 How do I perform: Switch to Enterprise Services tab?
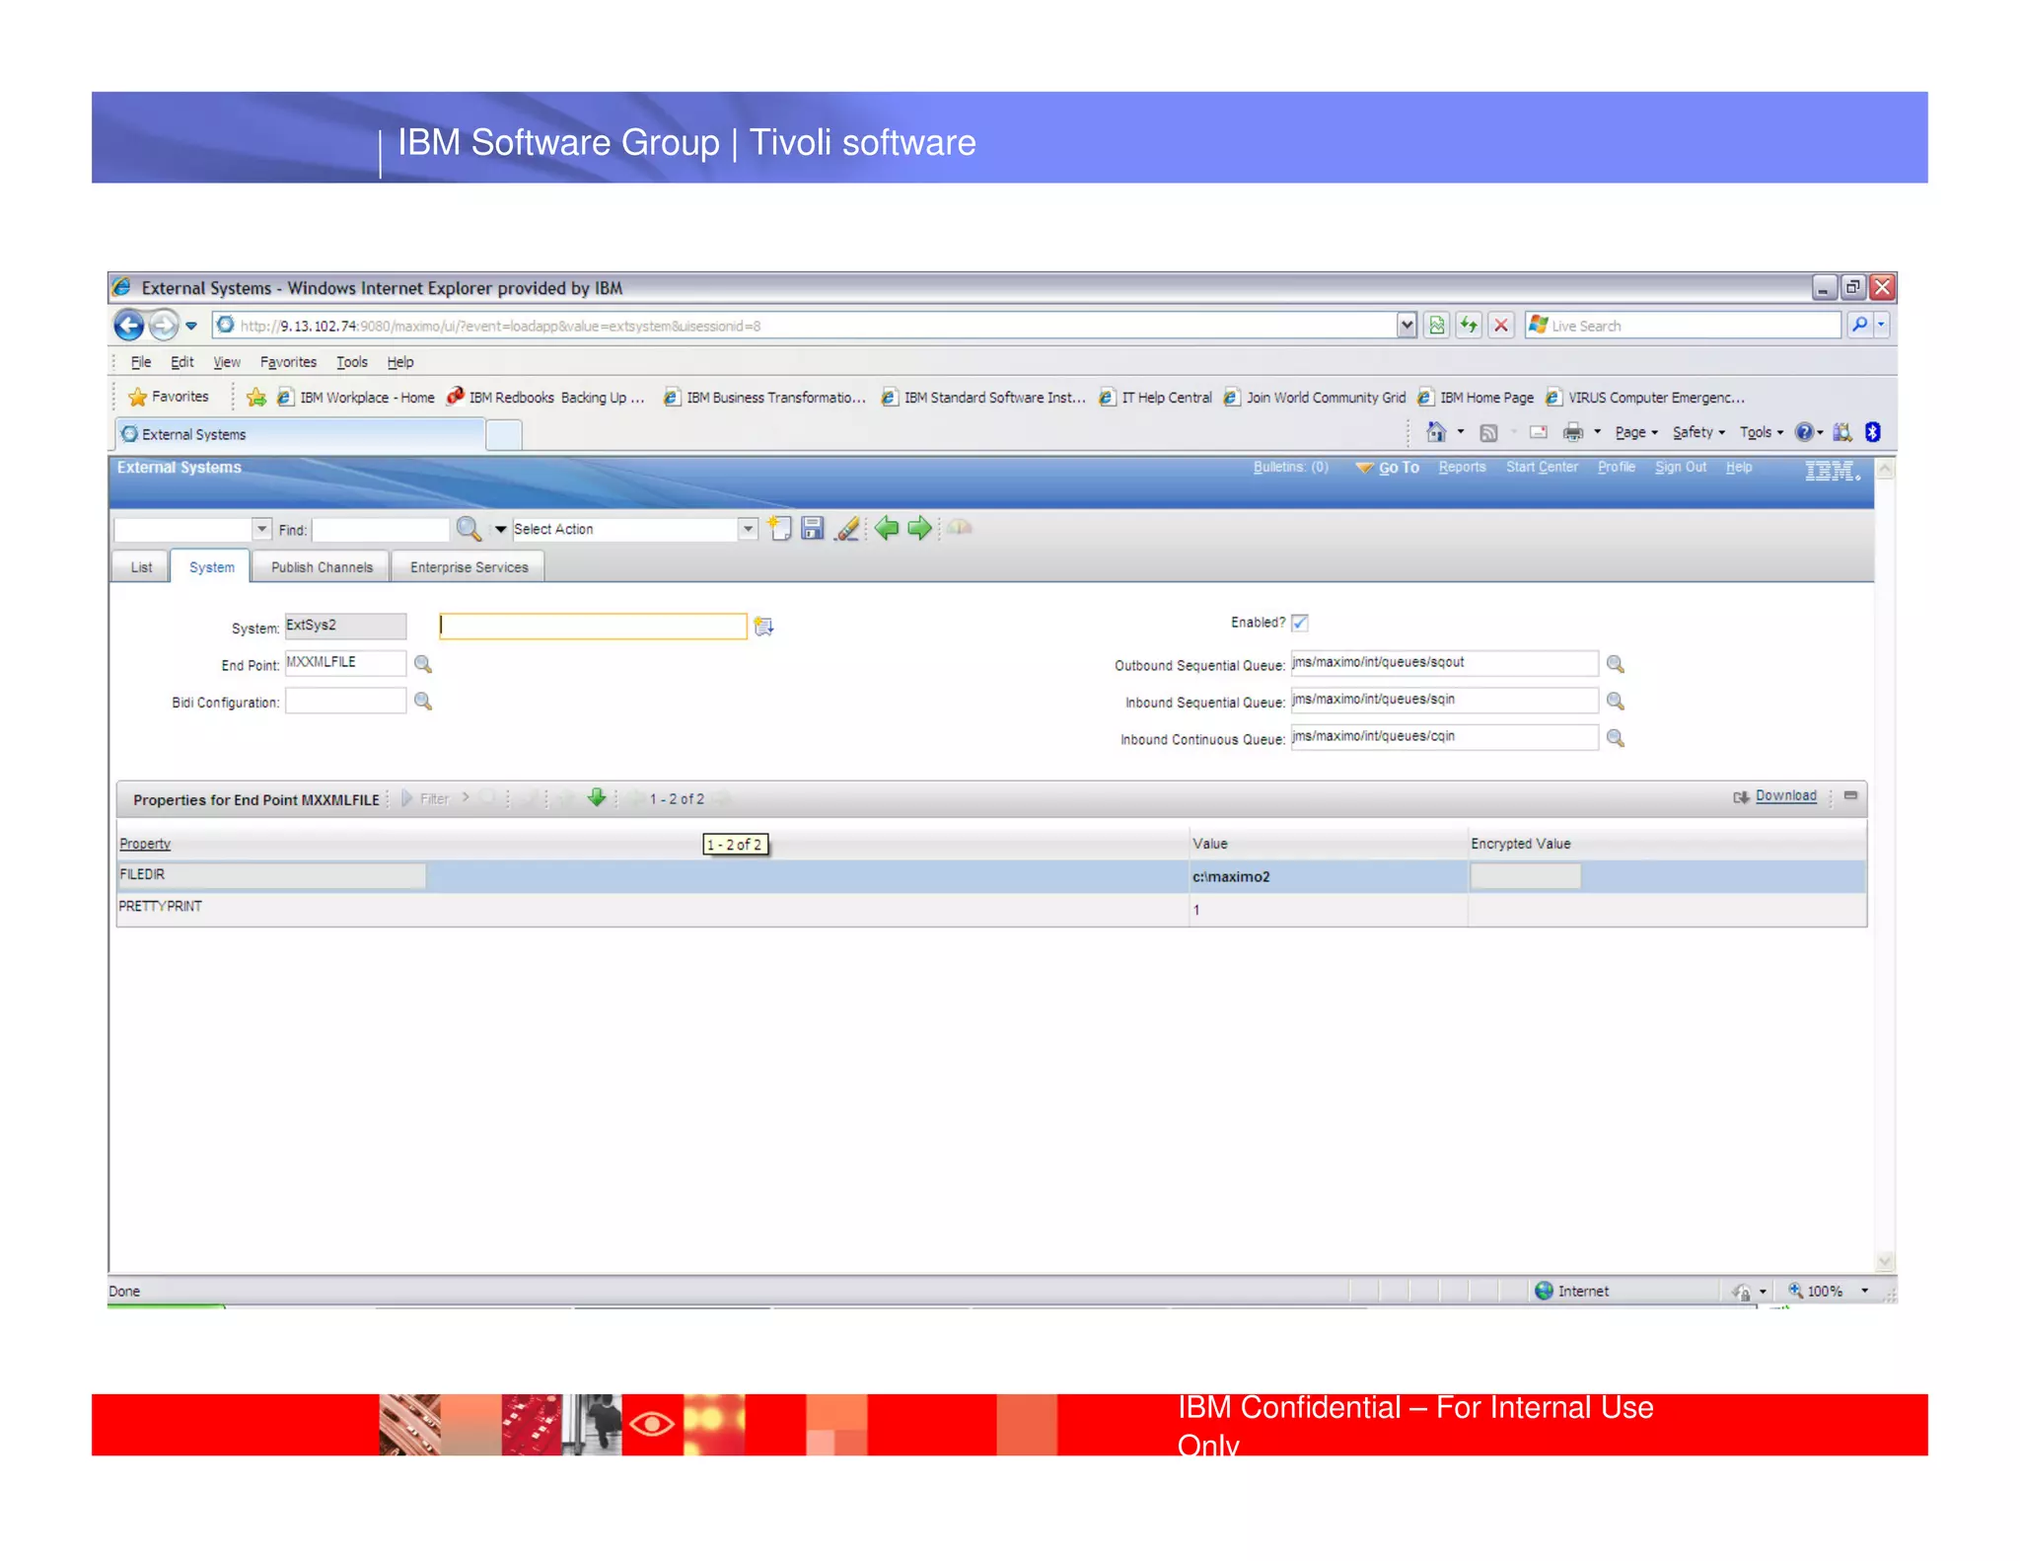[469, 567]
